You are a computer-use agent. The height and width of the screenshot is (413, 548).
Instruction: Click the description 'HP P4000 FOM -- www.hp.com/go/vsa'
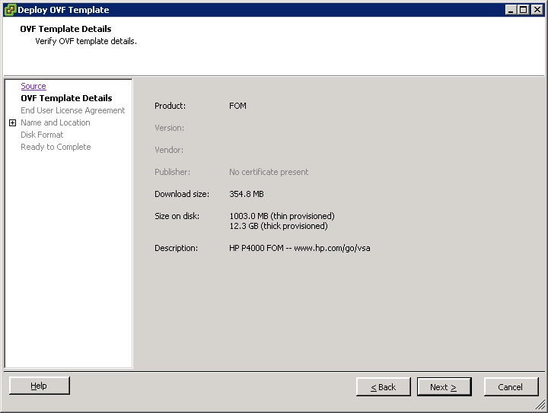pos(300,248)
